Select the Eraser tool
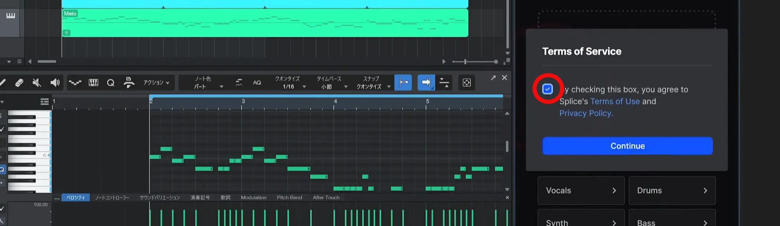The image size is (780, 226). (19, 83)
